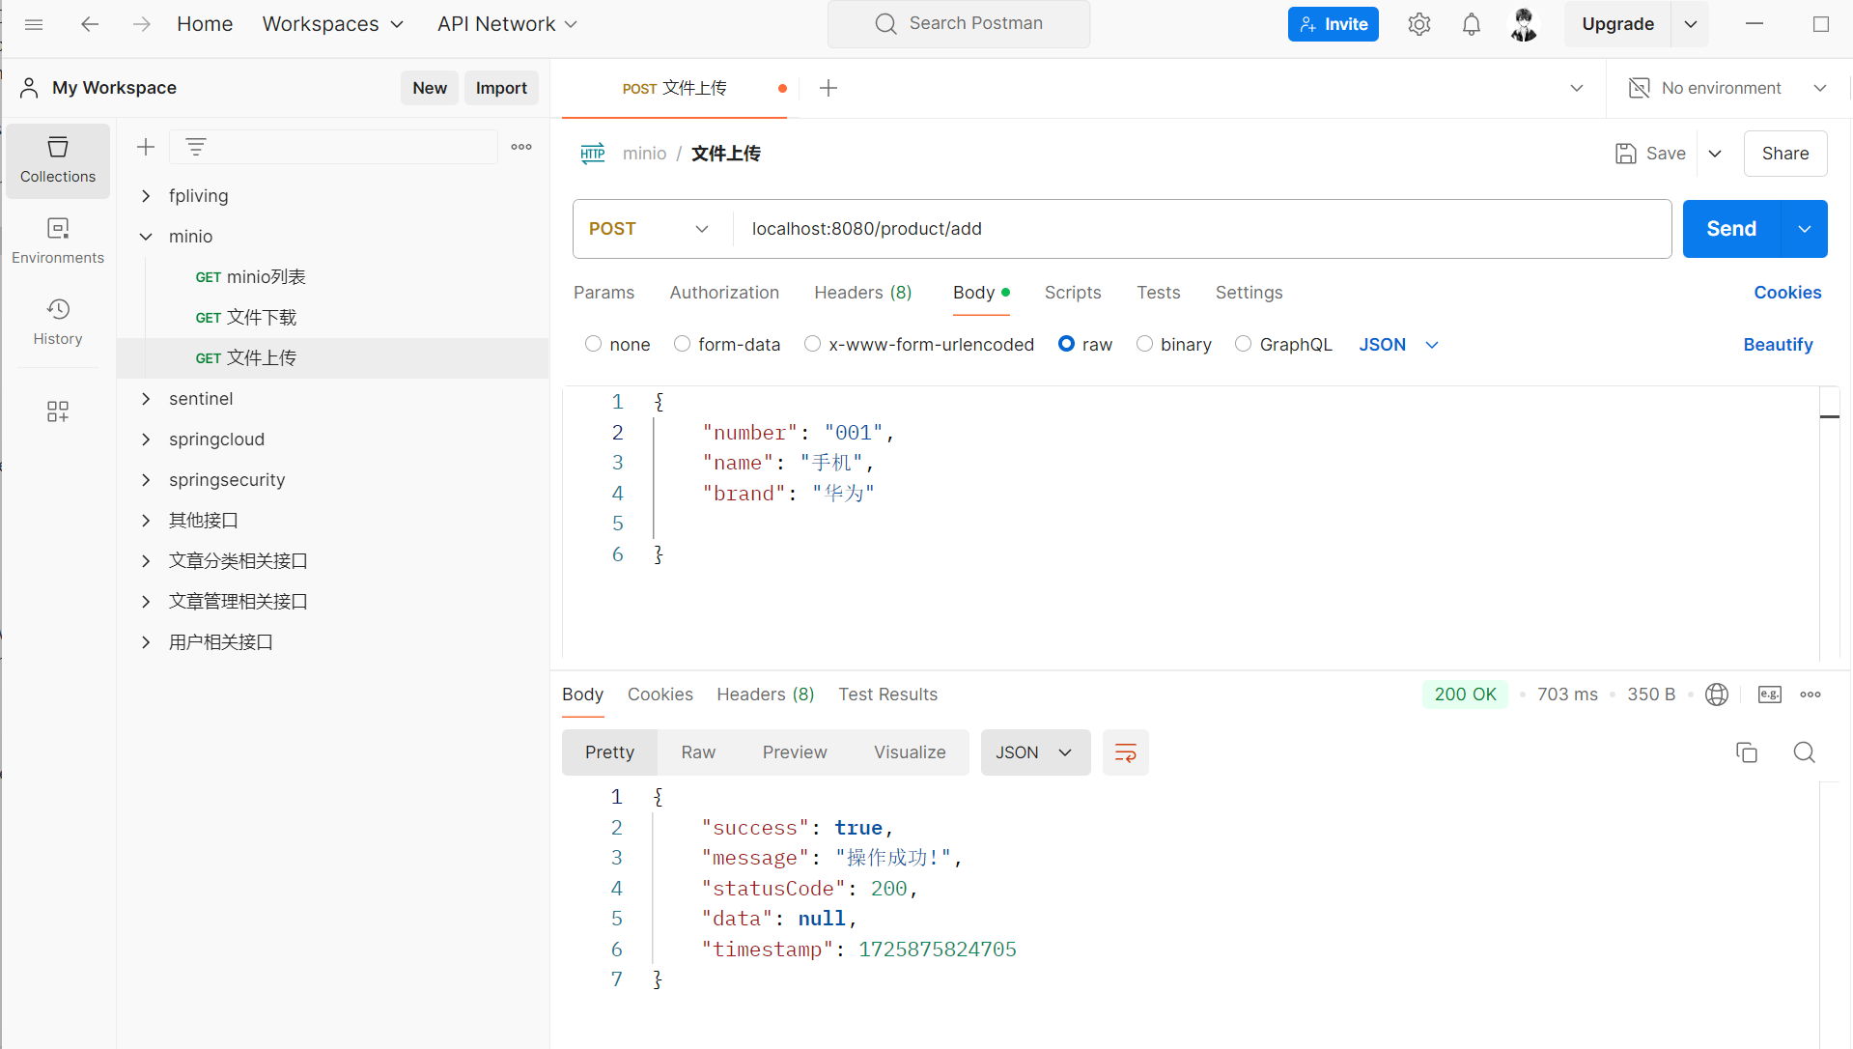Image resolution: width=1853 pixels, height=1049 pixels.
Task: Click the blue Send button
Action: click(1731, 229)
